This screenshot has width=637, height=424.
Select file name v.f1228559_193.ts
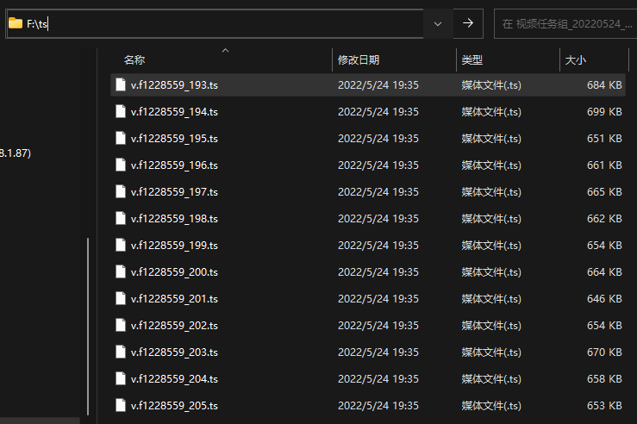(x=174, y=84)
